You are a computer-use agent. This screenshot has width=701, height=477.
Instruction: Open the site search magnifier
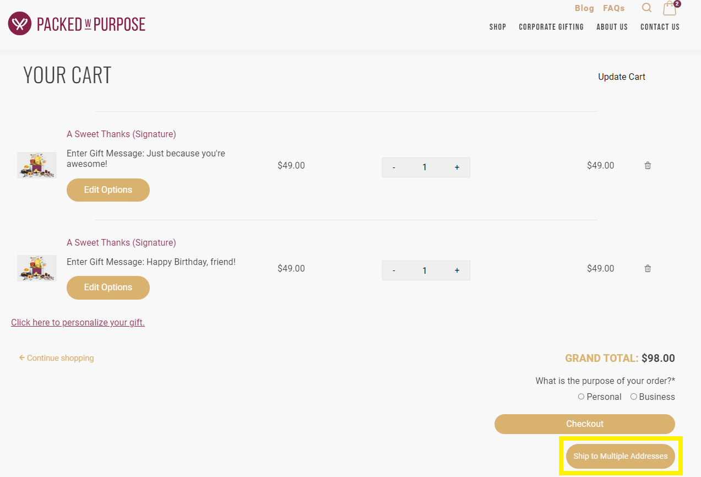click(646, 8)
